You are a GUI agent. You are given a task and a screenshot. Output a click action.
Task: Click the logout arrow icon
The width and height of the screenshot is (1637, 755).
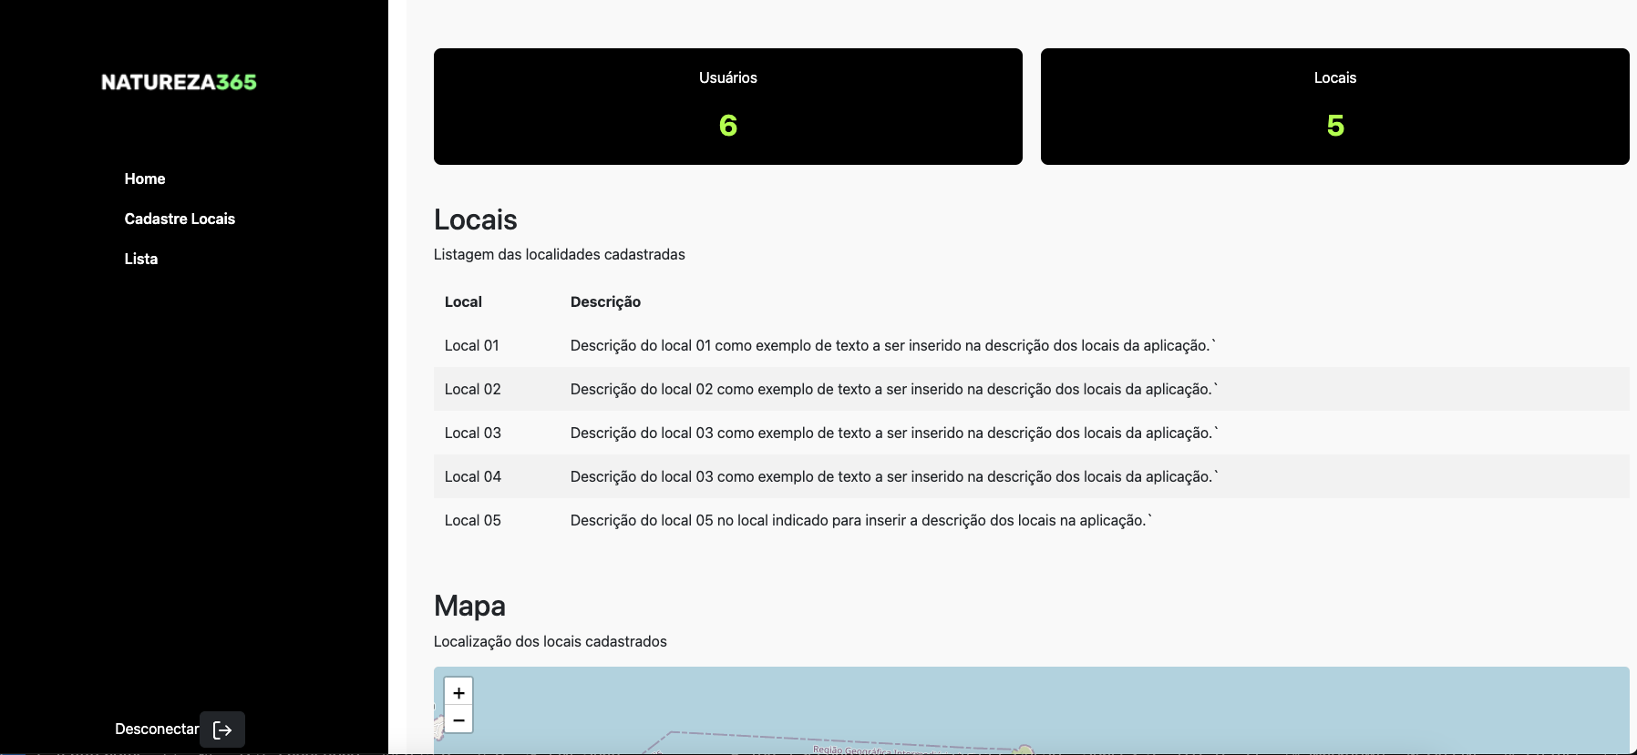(x=222, y=729)
